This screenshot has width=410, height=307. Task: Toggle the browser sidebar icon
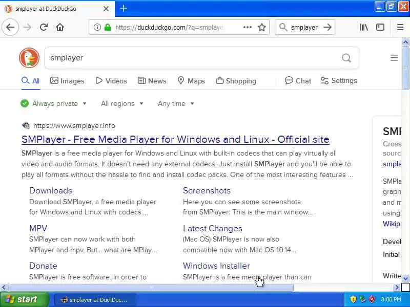tap(380, 27)
